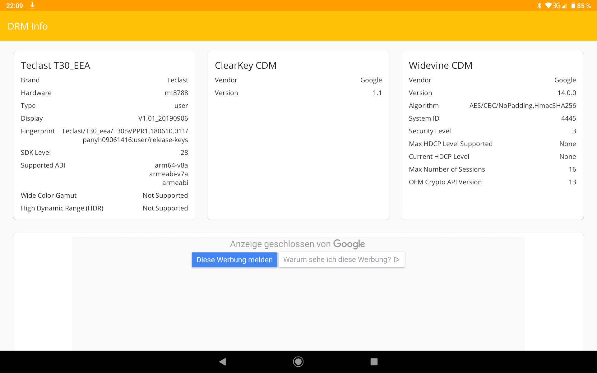Select Type value user
Viewport: 597px width, 373px height.
[181, 106]
